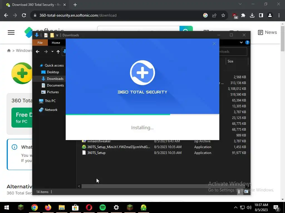Open a new Chrome tab with plus
285x213 pixels.
75,5
